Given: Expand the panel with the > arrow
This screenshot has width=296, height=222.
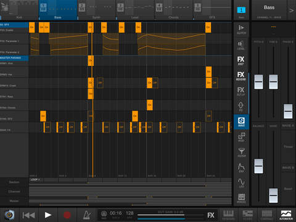Looking at the screenshot, I should click(x=292, y=10).
